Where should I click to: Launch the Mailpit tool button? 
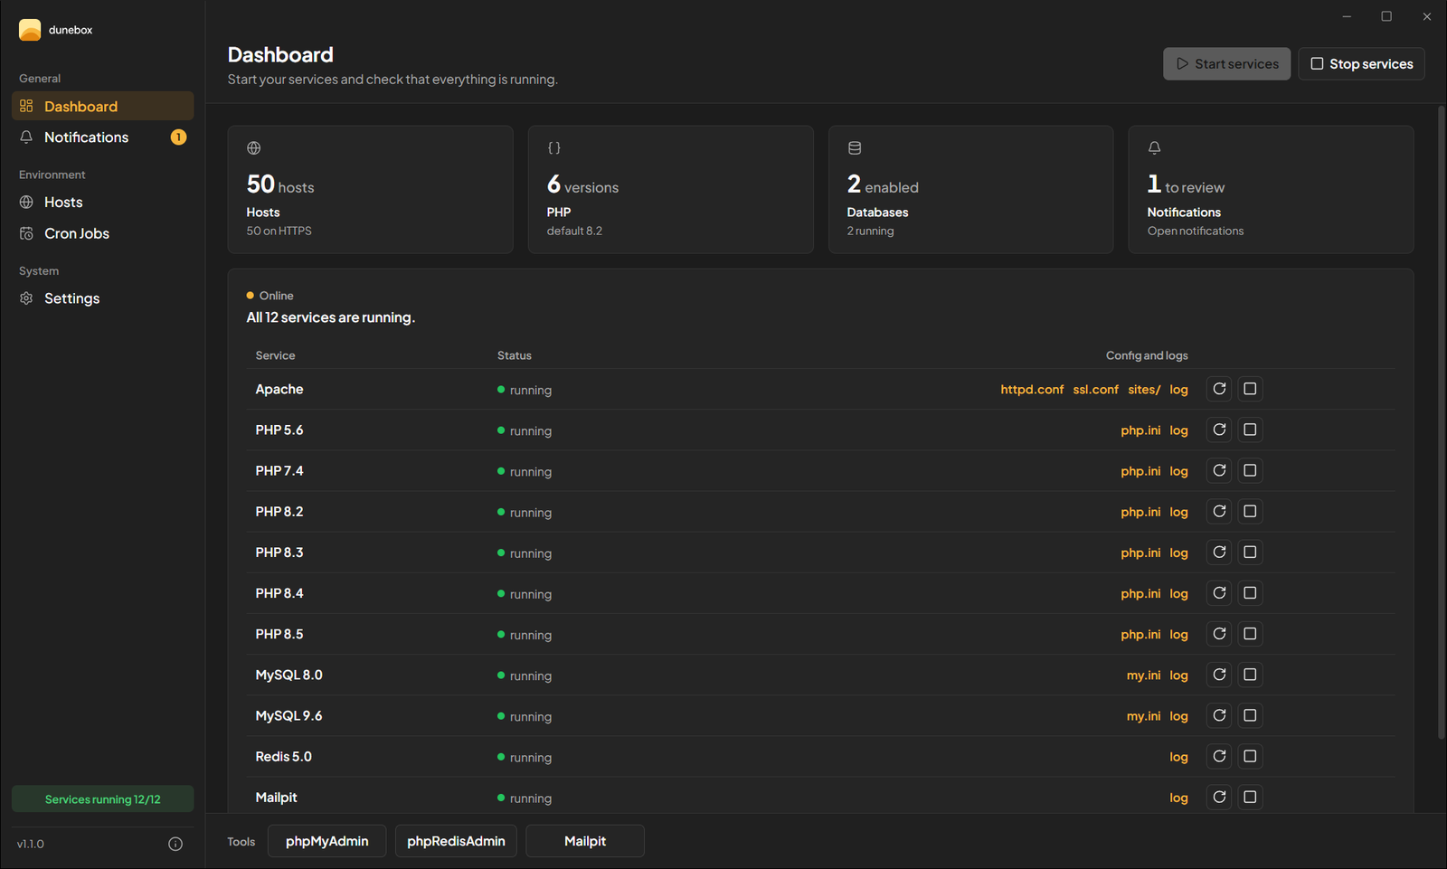(x=585, y=841)
